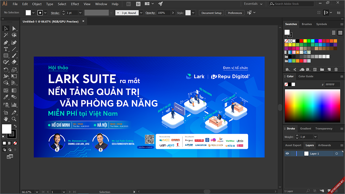
Task: Open the Essentials workspace dropdown
Action: [253, 4]
